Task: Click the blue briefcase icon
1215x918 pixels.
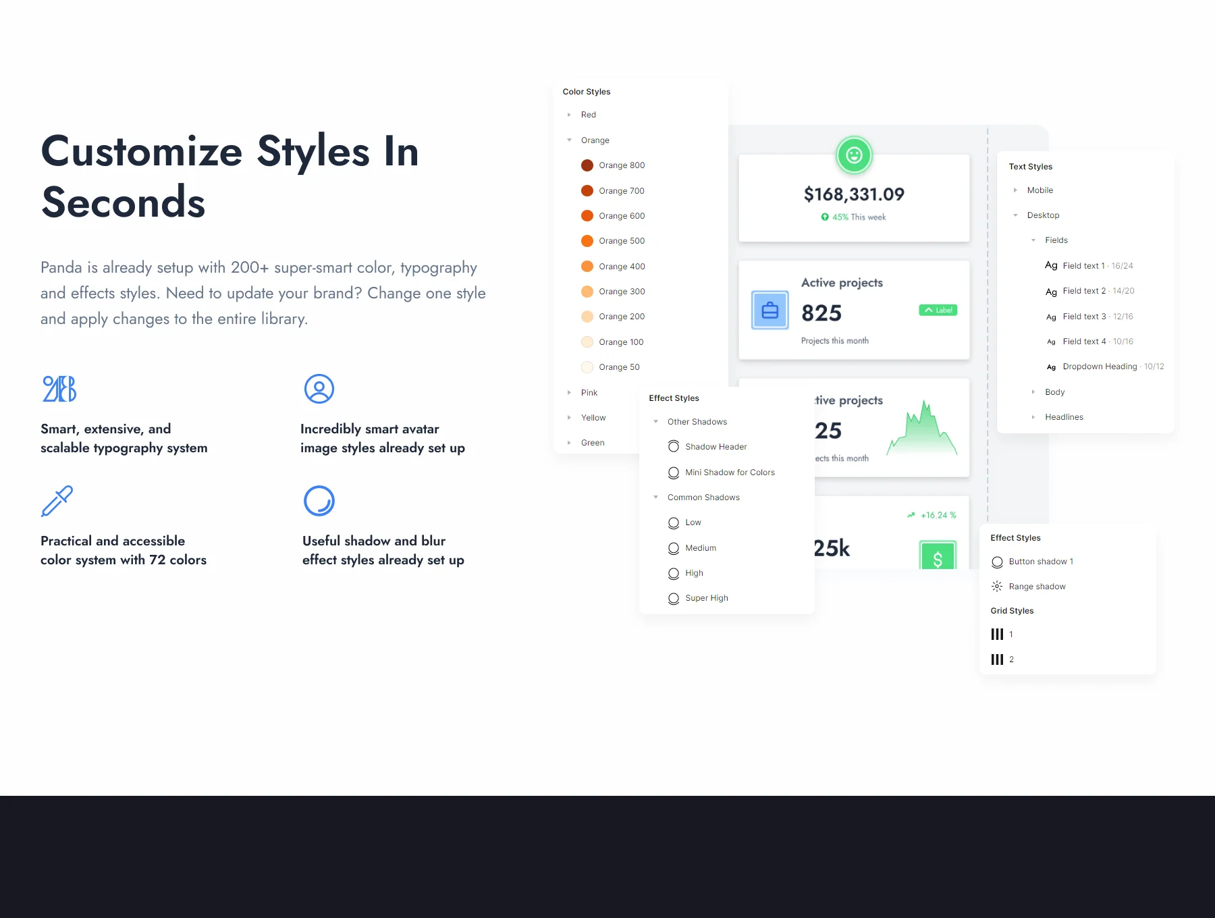Action: coord(770,310)
